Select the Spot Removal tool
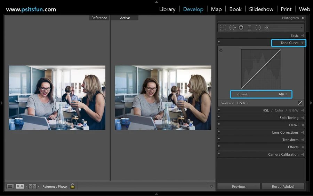Image resolution: width=313 pixels, height=196 pixels. [232, 28]
